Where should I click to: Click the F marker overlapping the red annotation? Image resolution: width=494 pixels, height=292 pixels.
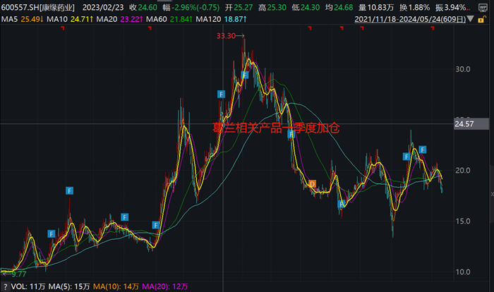tap(291, 135)
